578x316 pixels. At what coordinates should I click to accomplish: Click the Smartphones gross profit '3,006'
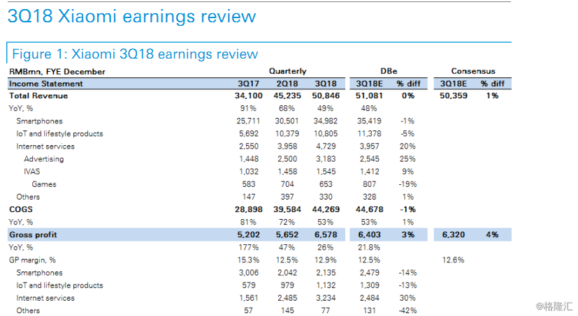click(248, 273)
